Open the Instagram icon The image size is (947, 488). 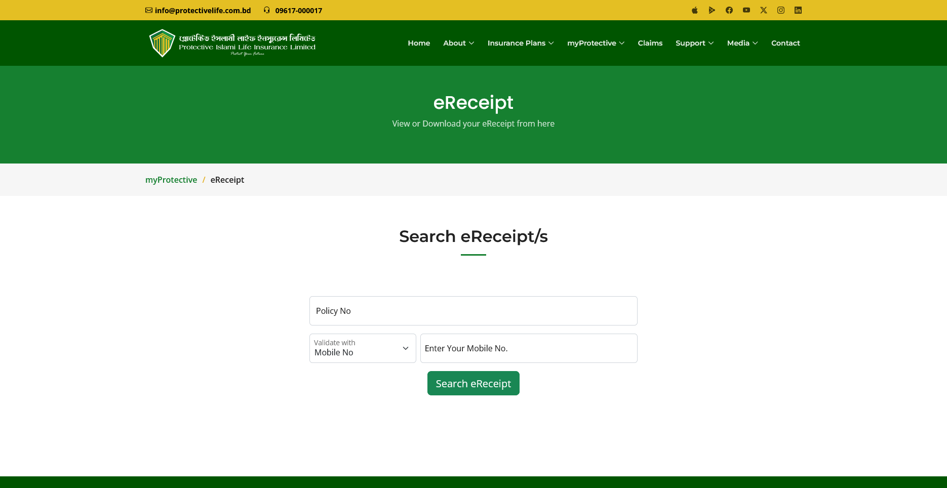tap(781, 10)
